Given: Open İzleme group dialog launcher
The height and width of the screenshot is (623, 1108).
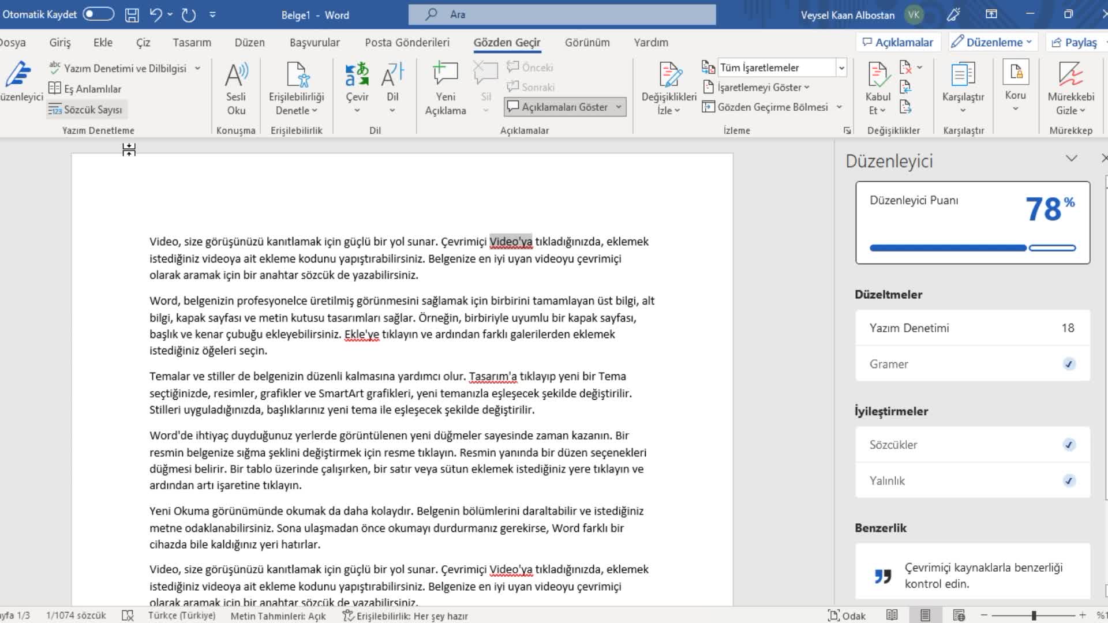Looking at the screenshot, I should click(x=847, y=130).
